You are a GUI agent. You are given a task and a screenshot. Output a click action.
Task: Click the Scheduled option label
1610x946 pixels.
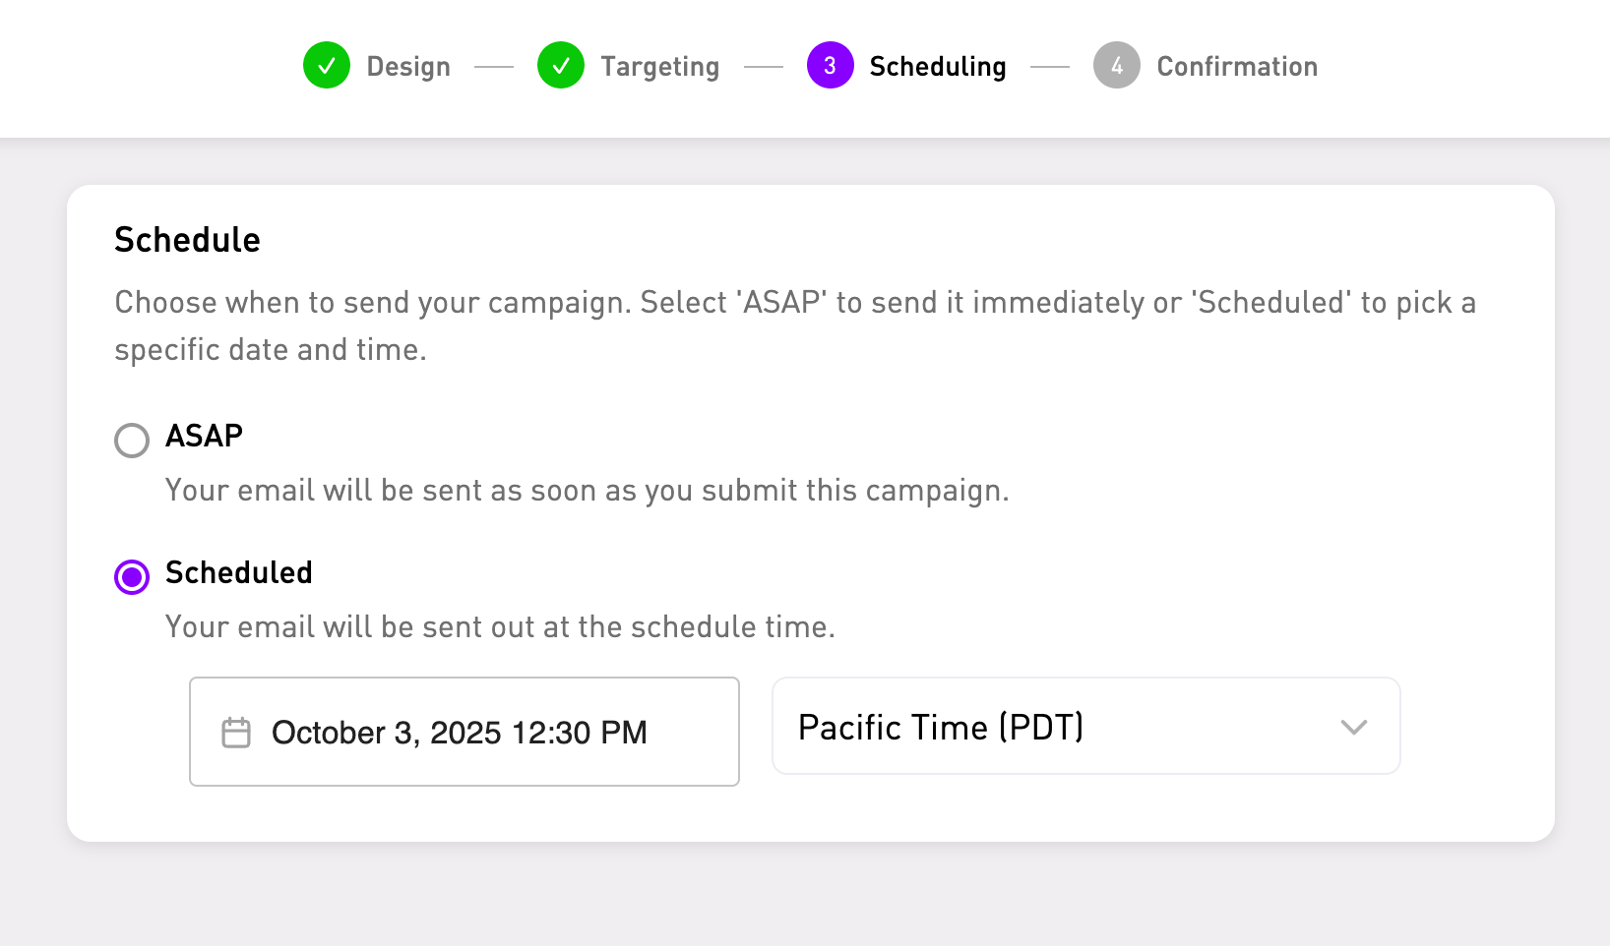coord(238,572)
